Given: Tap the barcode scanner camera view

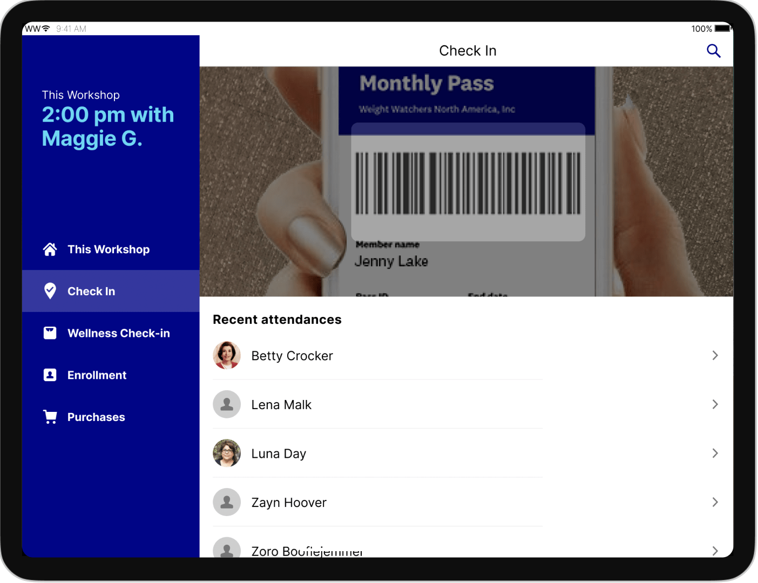Looking at the screenshot, I should (x=466, y=182).
